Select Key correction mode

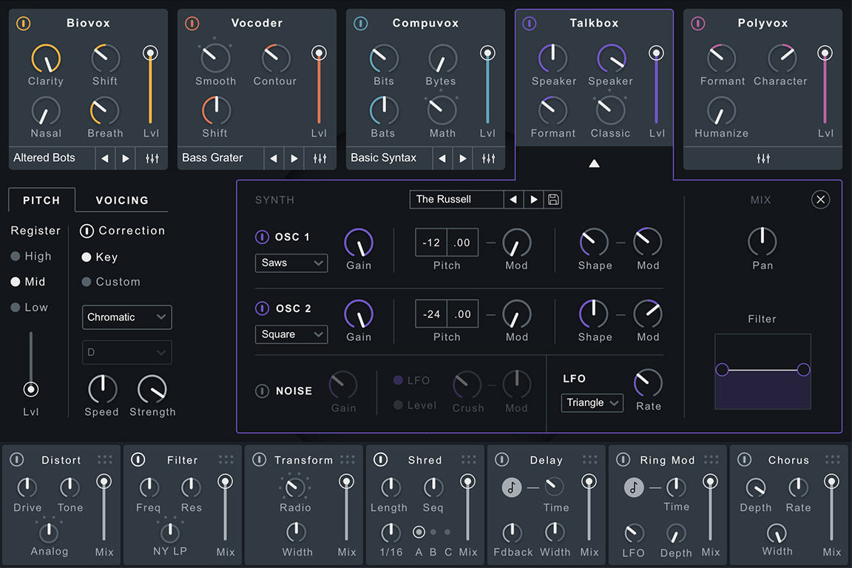99,257
